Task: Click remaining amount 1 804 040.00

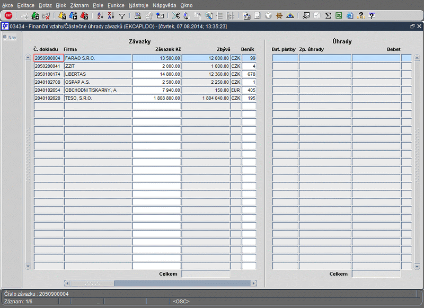Action: (x=206, y=98)
